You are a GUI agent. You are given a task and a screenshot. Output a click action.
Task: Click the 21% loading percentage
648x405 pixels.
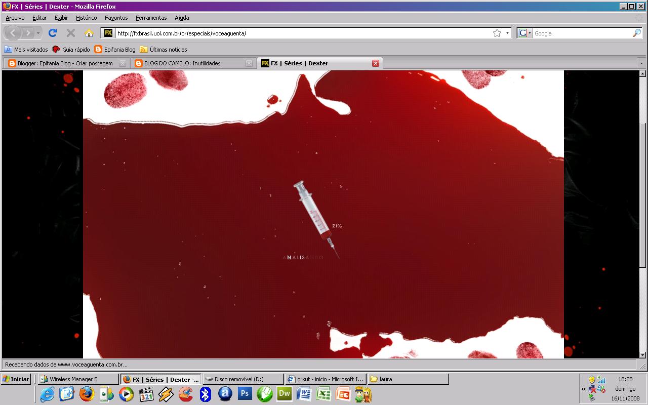[x=337, y=226]
